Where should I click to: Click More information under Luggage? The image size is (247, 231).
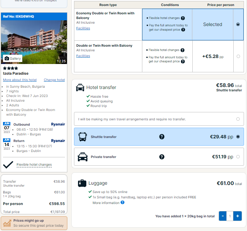(x=106, y=203)
